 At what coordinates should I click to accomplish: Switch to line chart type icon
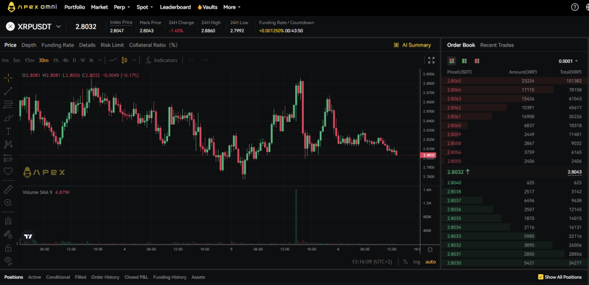113,60
